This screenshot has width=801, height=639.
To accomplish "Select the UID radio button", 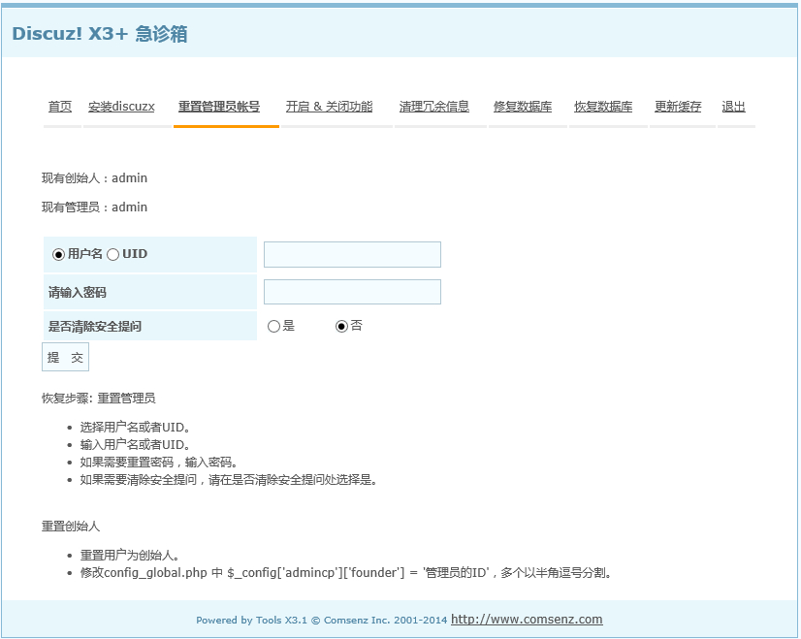I will 112,254.
